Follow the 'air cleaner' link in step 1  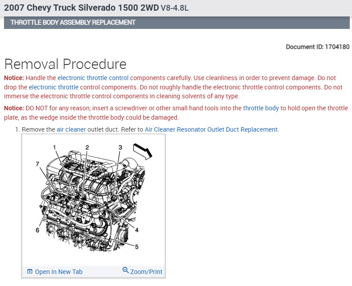[71, 129]
